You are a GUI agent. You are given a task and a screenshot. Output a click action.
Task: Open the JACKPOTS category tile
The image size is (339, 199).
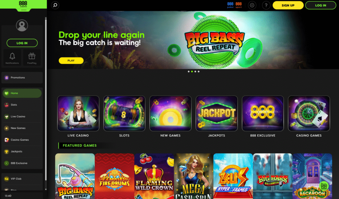[x=217, y=117]
